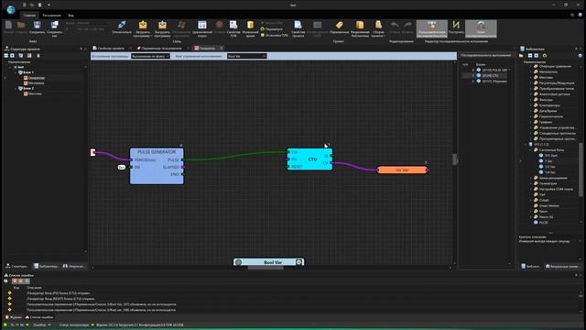Image resolution: width=586 pixels, height=330 pixels.
Task: Close the Генератор document tab
Action: 222,49
